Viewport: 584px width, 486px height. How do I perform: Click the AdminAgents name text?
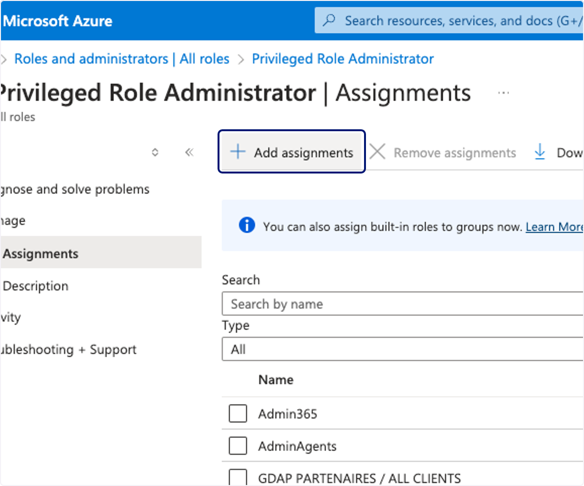(297, 446)
